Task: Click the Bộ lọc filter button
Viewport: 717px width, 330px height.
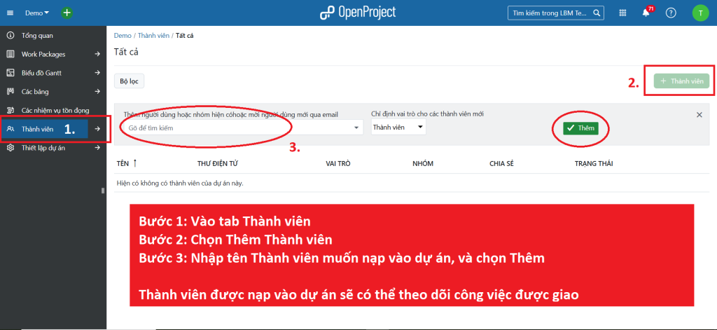Action: click(x=129, y=81)
